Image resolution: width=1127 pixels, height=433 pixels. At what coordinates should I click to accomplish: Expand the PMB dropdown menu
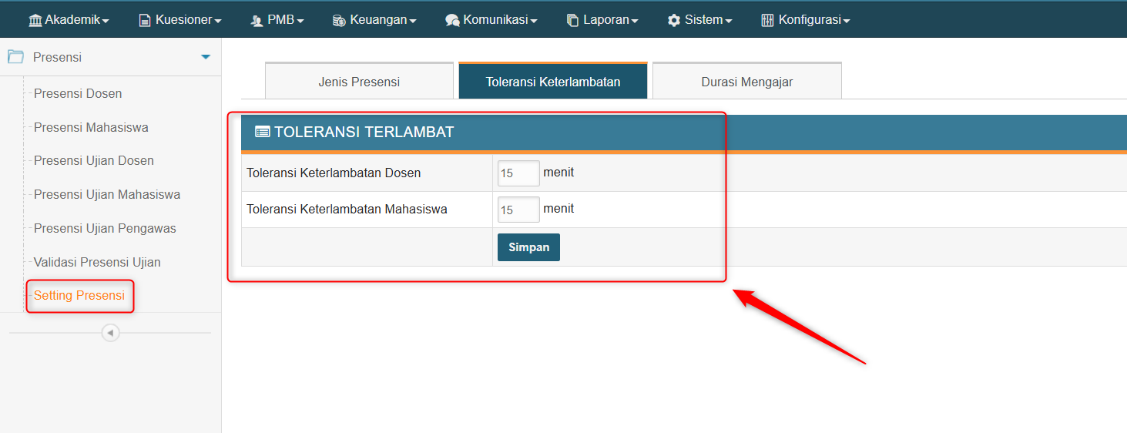click(x=277, y=20)
